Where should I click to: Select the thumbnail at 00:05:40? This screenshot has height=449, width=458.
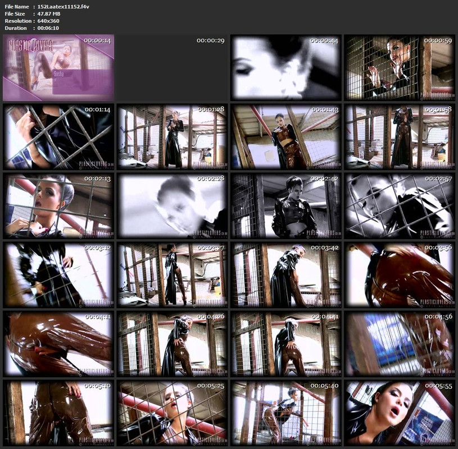285,413
